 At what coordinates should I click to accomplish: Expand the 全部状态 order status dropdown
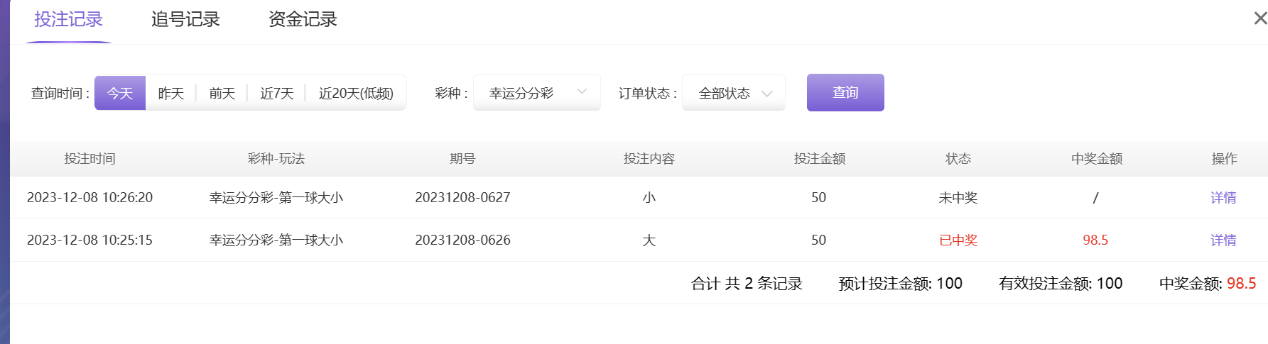[x=734, y=93]
